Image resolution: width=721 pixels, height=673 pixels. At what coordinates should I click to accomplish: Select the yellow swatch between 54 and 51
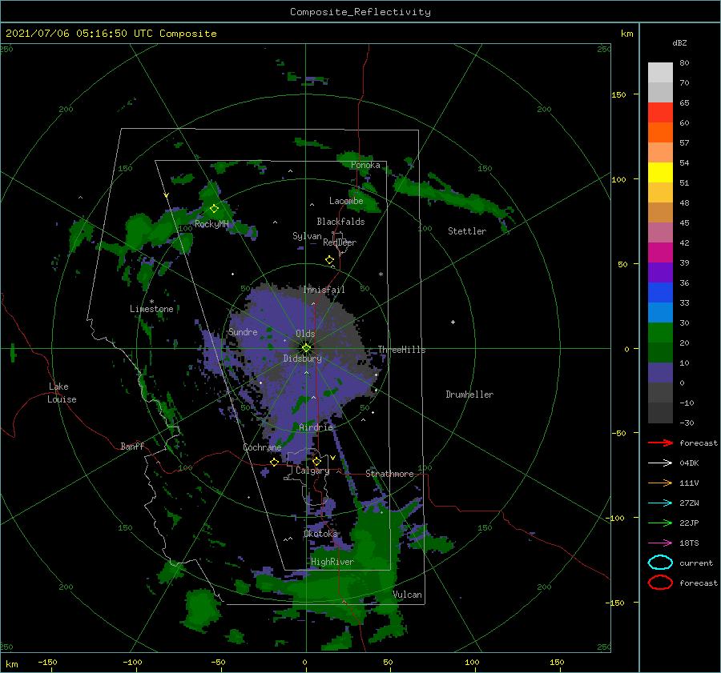point(660,172)
